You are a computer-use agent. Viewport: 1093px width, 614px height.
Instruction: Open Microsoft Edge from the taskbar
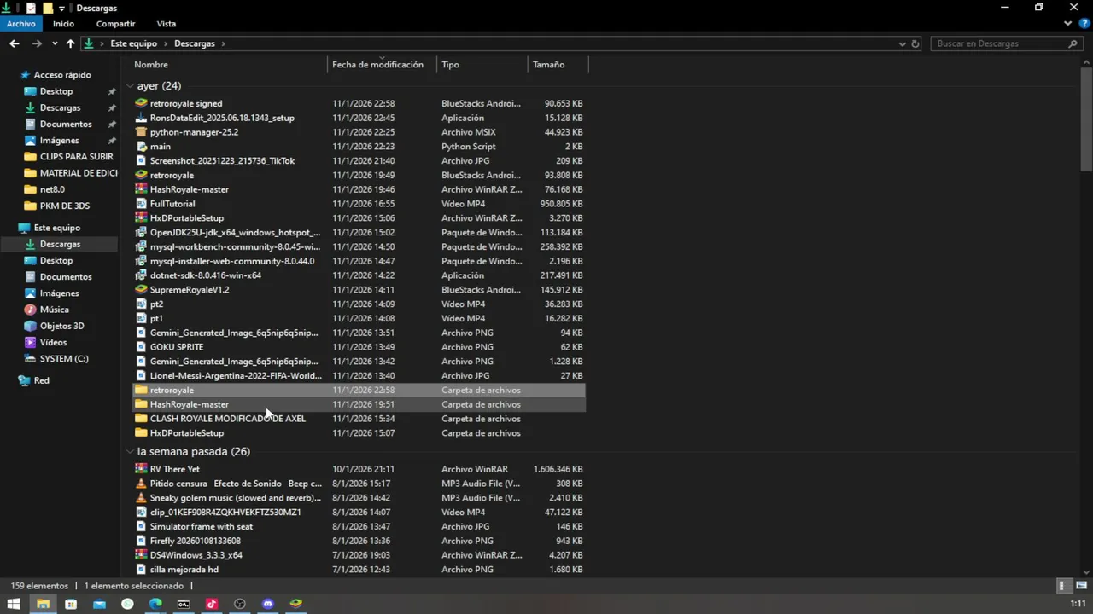(x=155, y=604)
